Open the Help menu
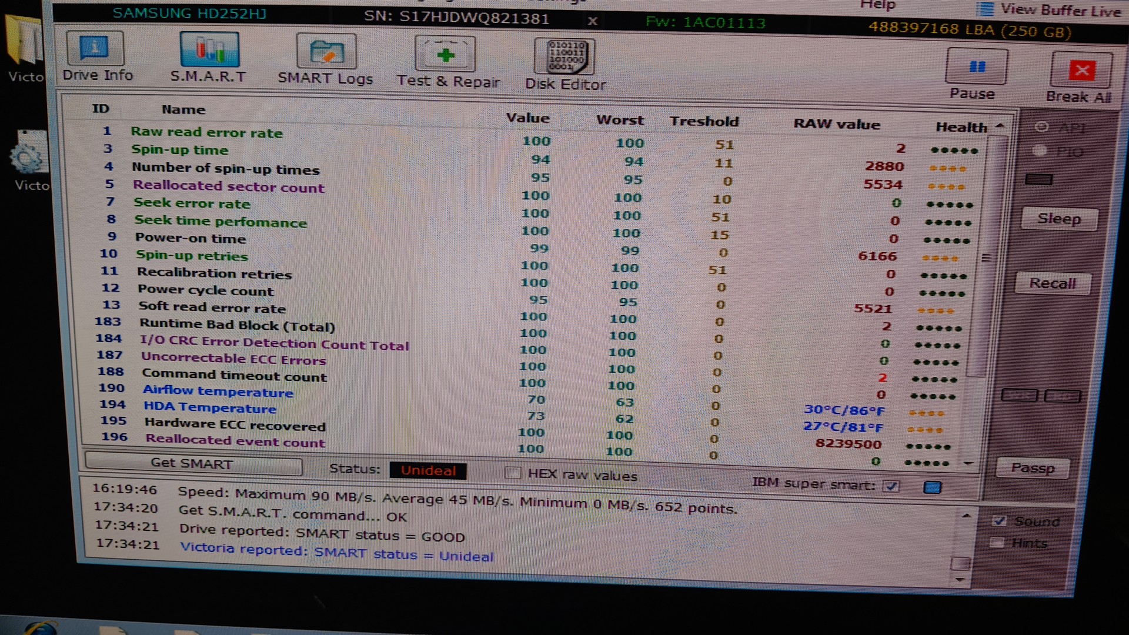This screenshot has height=635, width=1129. (x=878, y=5)
